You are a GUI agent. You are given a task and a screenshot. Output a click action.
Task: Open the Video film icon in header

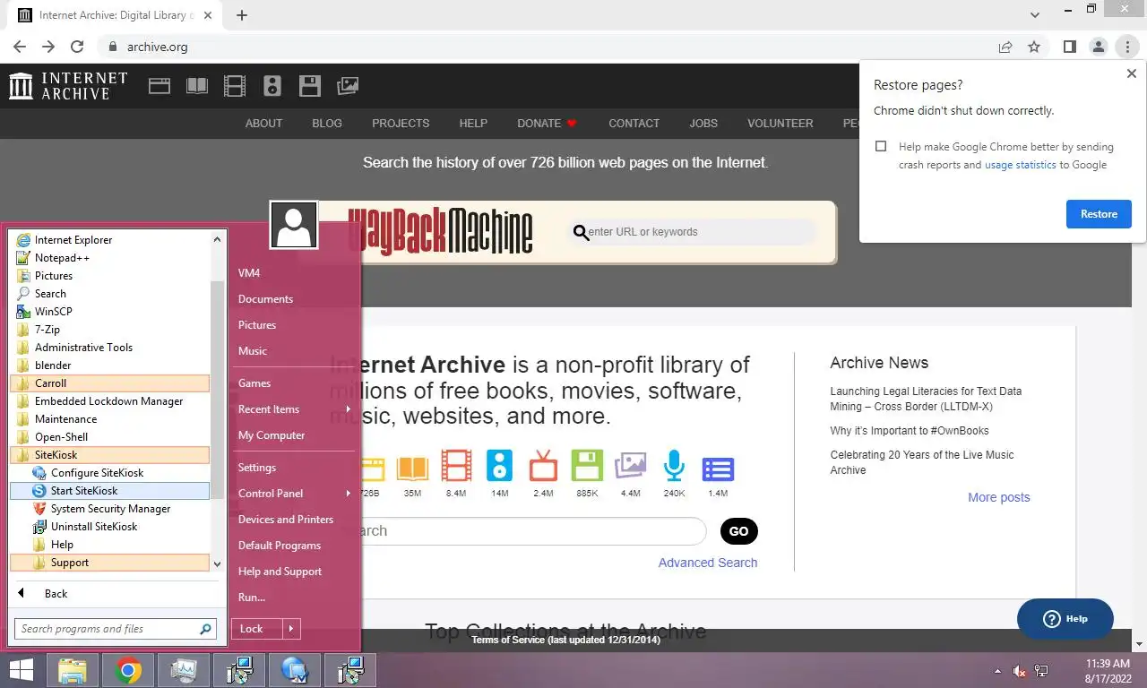235,86
